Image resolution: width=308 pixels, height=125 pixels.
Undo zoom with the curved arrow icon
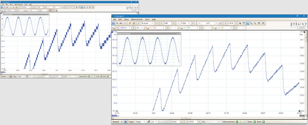tap(259, 23)
